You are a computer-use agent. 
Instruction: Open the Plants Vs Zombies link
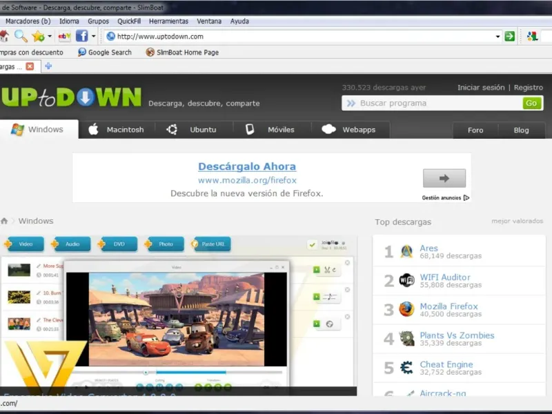pos(457,335)
